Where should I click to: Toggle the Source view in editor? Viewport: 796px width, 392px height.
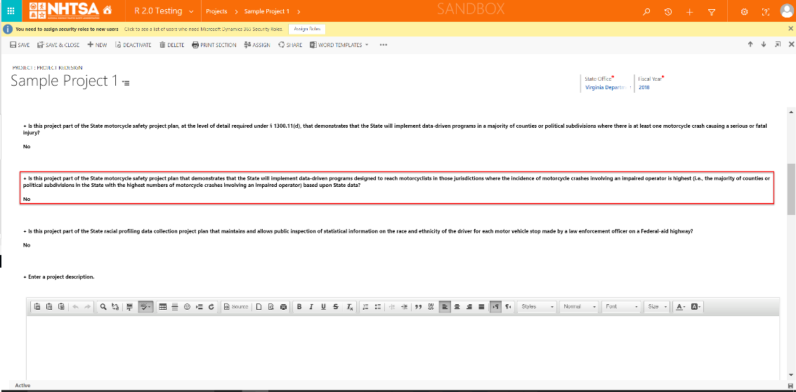[x=236, y=307]
